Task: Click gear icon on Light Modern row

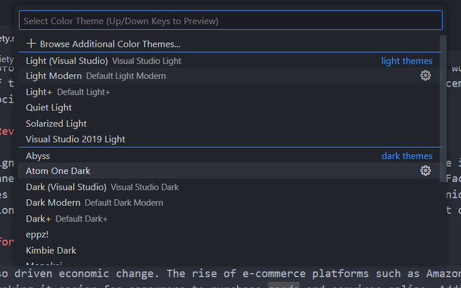Action: point(426,76)
